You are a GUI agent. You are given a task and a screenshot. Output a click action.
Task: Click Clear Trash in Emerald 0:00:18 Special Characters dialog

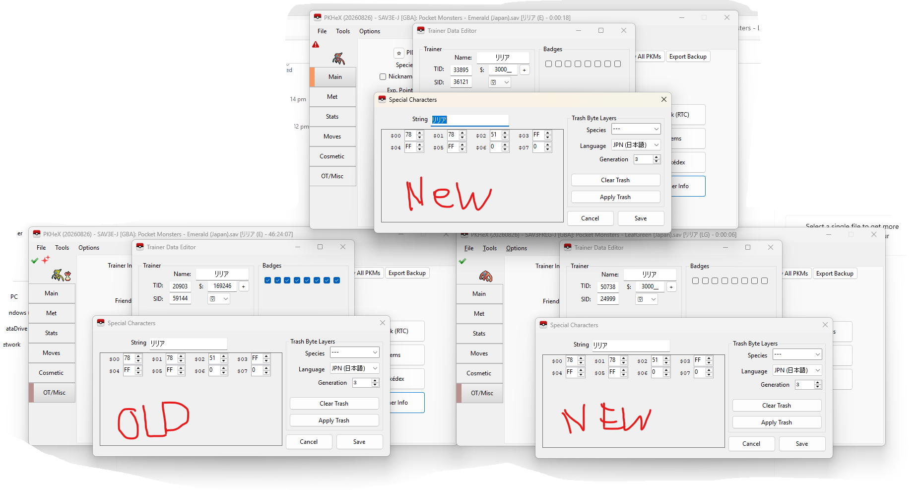click(x=615, y=180)
